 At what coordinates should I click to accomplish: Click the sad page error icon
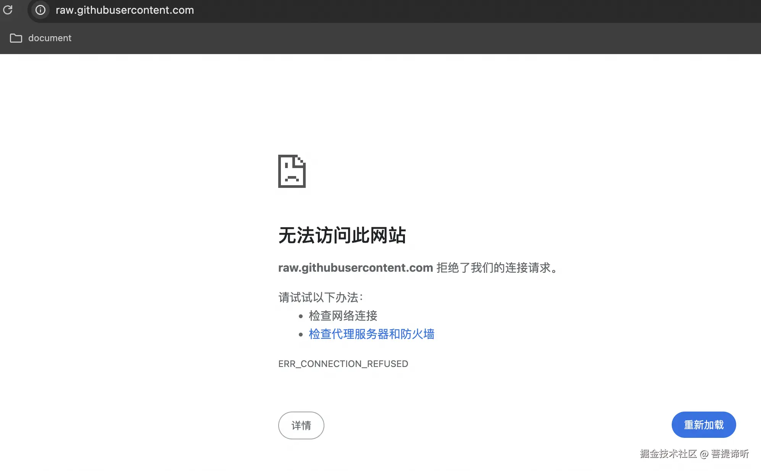pyautogui.click(x=292, y=171)
